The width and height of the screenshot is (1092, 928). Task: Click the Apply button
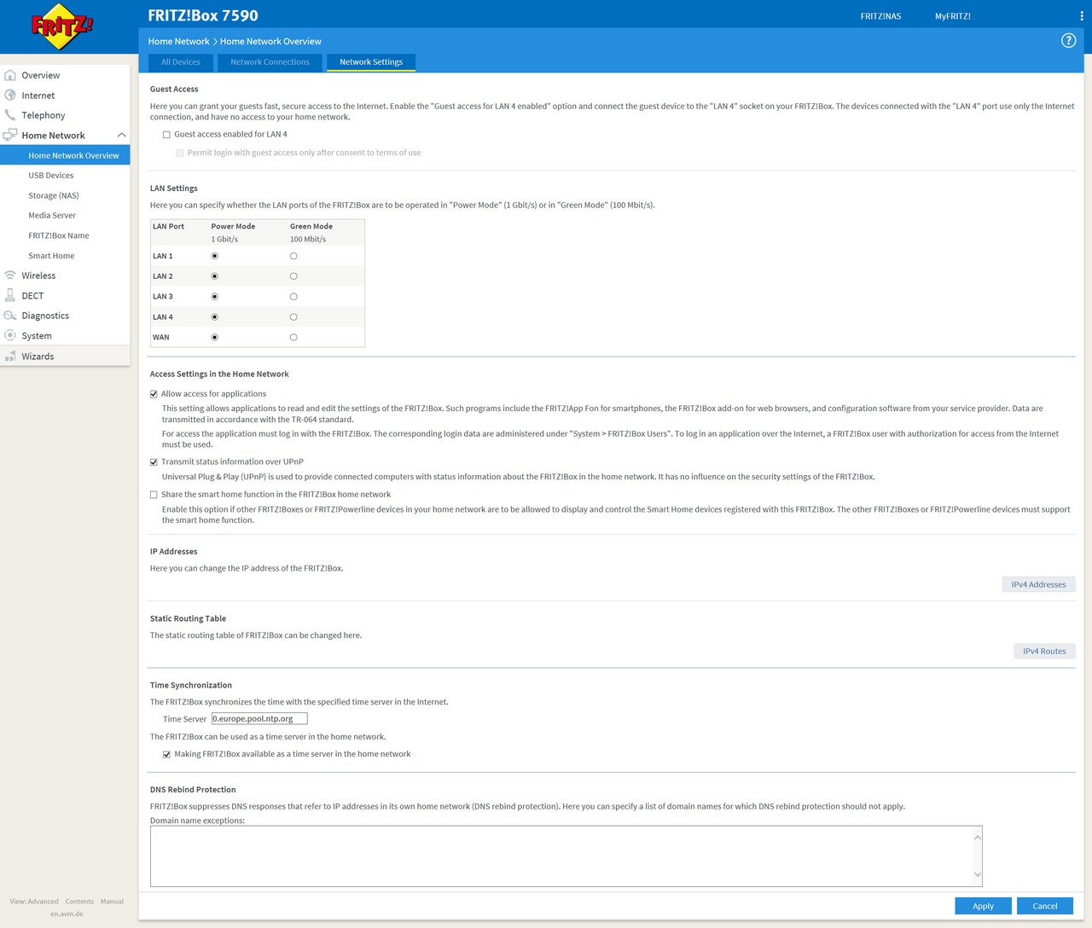tap(983, 906)
